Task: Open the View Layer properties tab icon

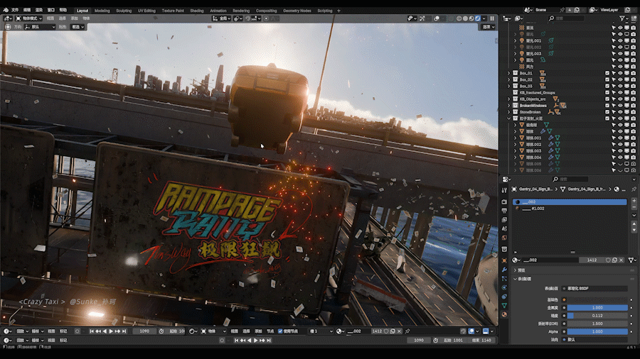Action: [504, 220]
